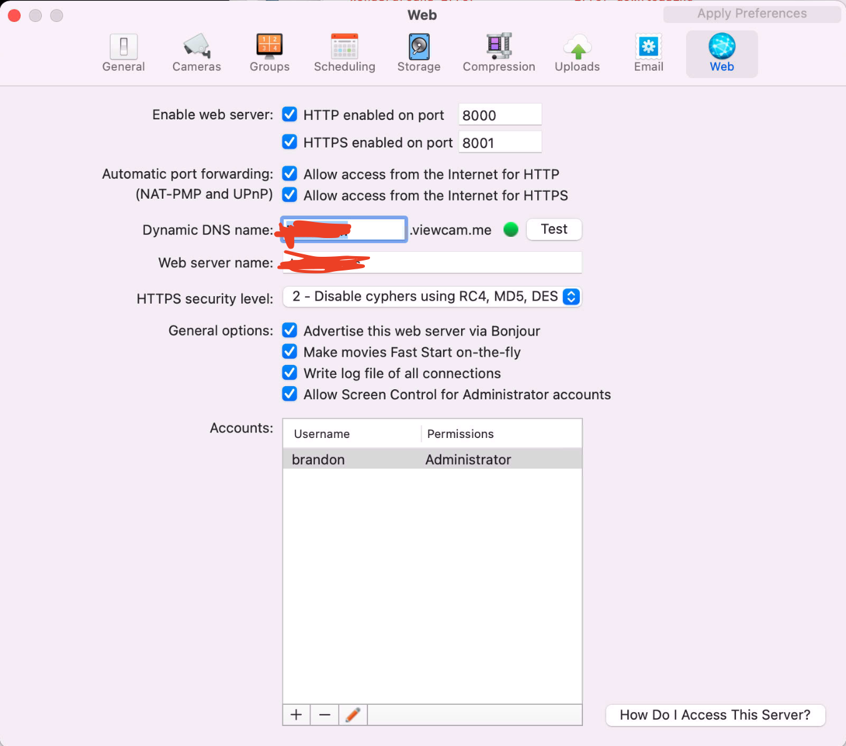The image size is (846, 746).
Task: Open the Cameras preferences pane
Action: [x=197, y=54]
